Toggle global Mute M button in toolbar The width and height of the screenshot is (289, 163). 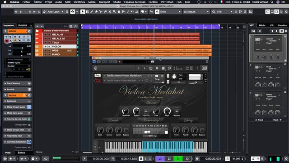[16, 12]
